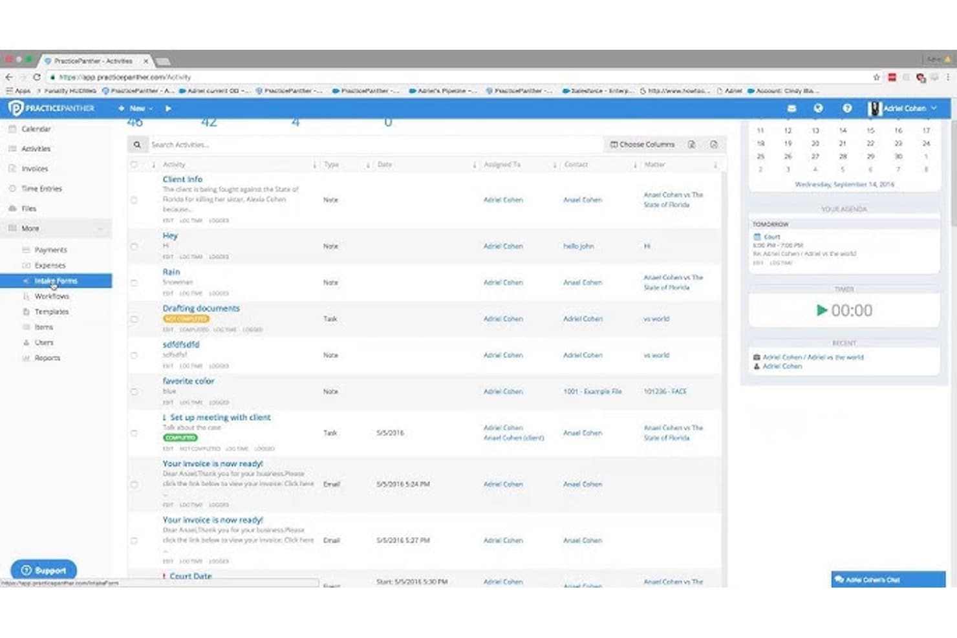Open the help question mark icon

(847, 109)
